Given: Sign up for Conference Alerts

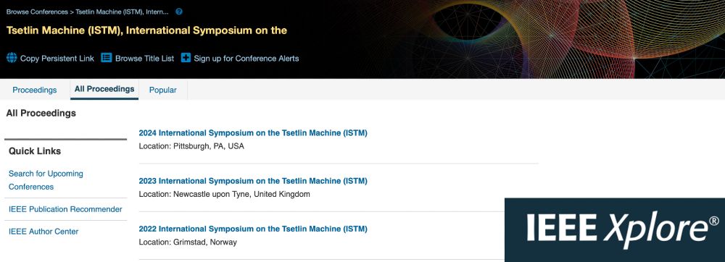Looking at the screenshot, I should click(246, 59).
